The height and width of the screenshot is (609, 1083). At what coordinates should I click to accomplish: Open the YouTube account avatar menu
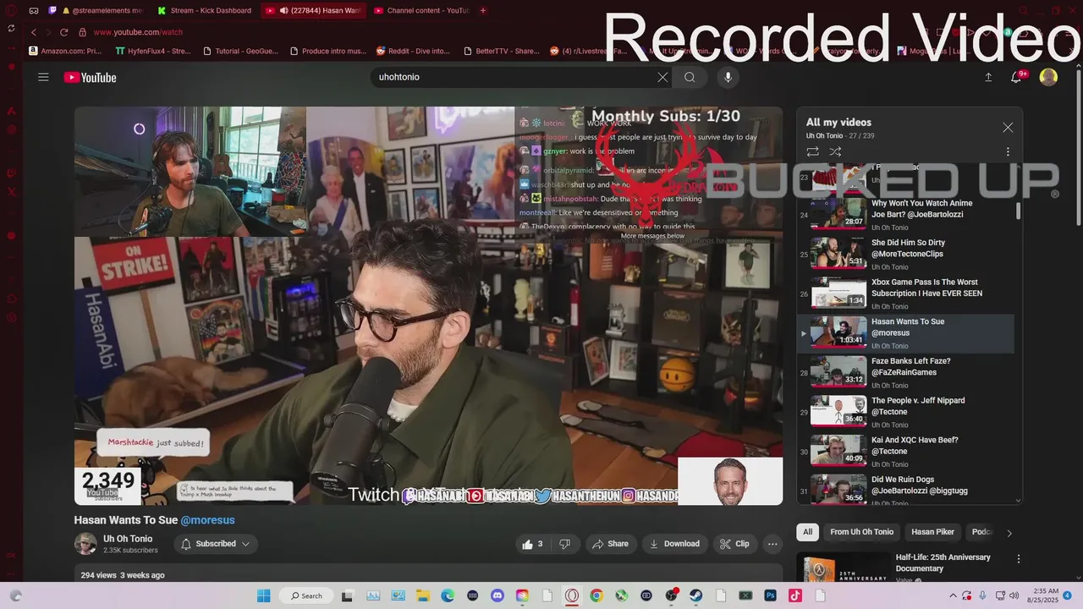tap(1048, 77)
